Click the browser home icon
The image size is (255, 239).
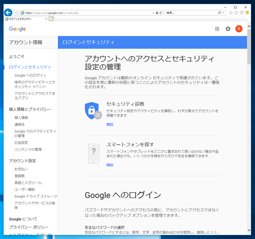[x=231, y=12]
